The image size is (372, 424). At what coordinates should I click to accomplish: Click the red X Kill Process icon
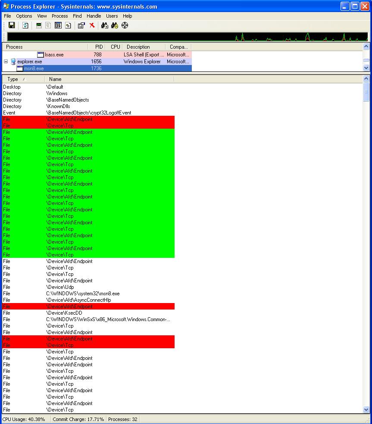92,25
